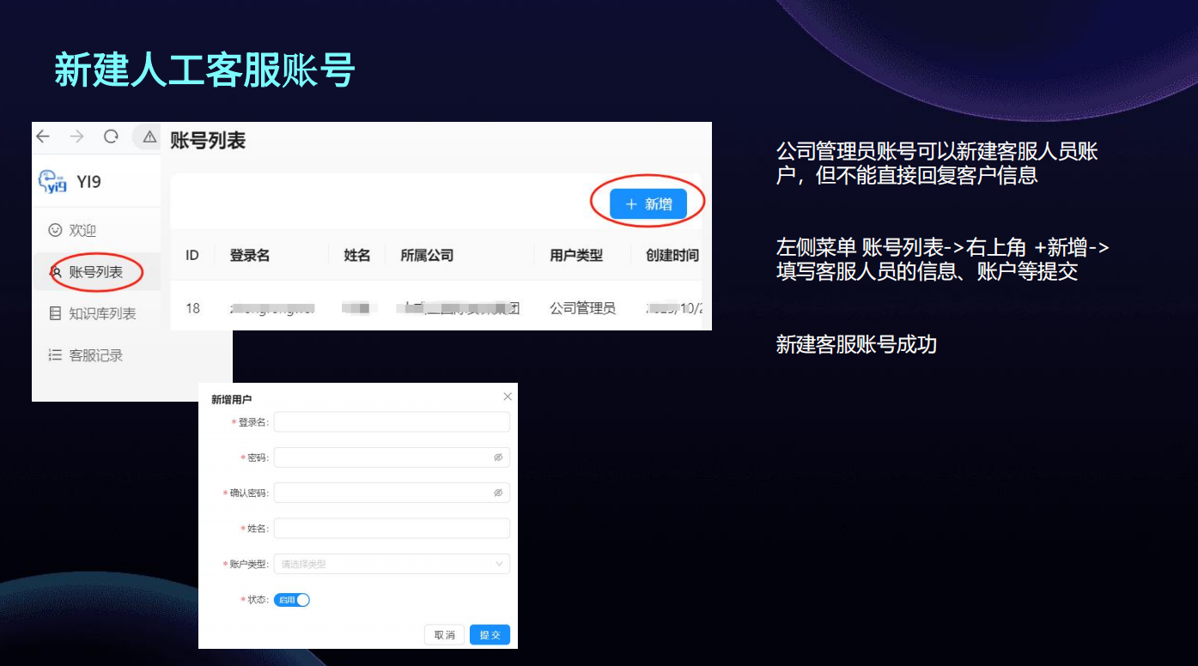
Task: Show password via 密码 eye icon
Action: point(498,457)
